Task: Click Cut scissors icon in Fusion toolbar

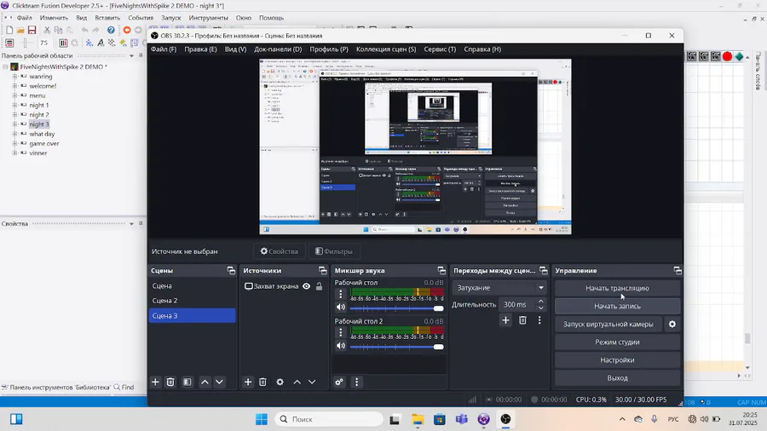Action: (x=48, y=31)
